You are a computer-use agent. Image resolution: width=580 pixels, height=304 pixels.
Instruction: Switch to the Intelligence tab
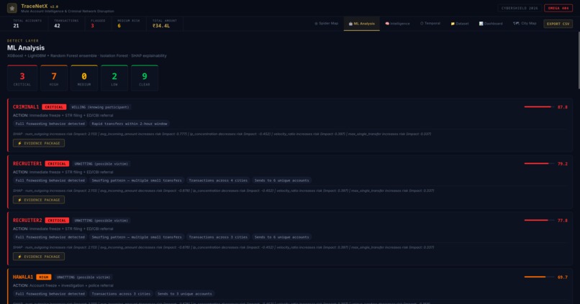point(397,23)
